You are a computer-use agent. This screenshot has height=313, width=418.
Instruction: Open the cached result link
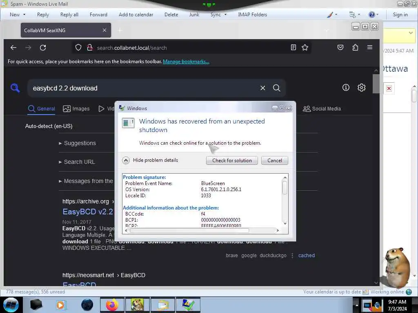[307, 256]
